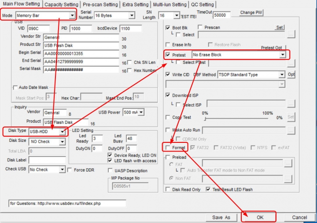
Task: Click the TimeOut field showing 50000
Action: tap(221, 15)
